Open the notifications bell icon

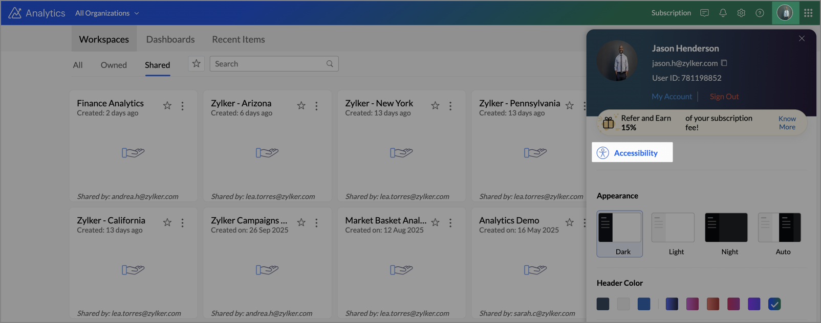(723, 13)
